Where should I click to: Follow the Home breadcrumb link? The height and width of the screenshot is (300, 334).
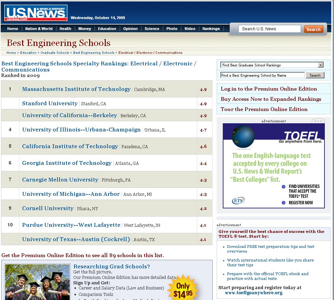click(x=11, y=53)
